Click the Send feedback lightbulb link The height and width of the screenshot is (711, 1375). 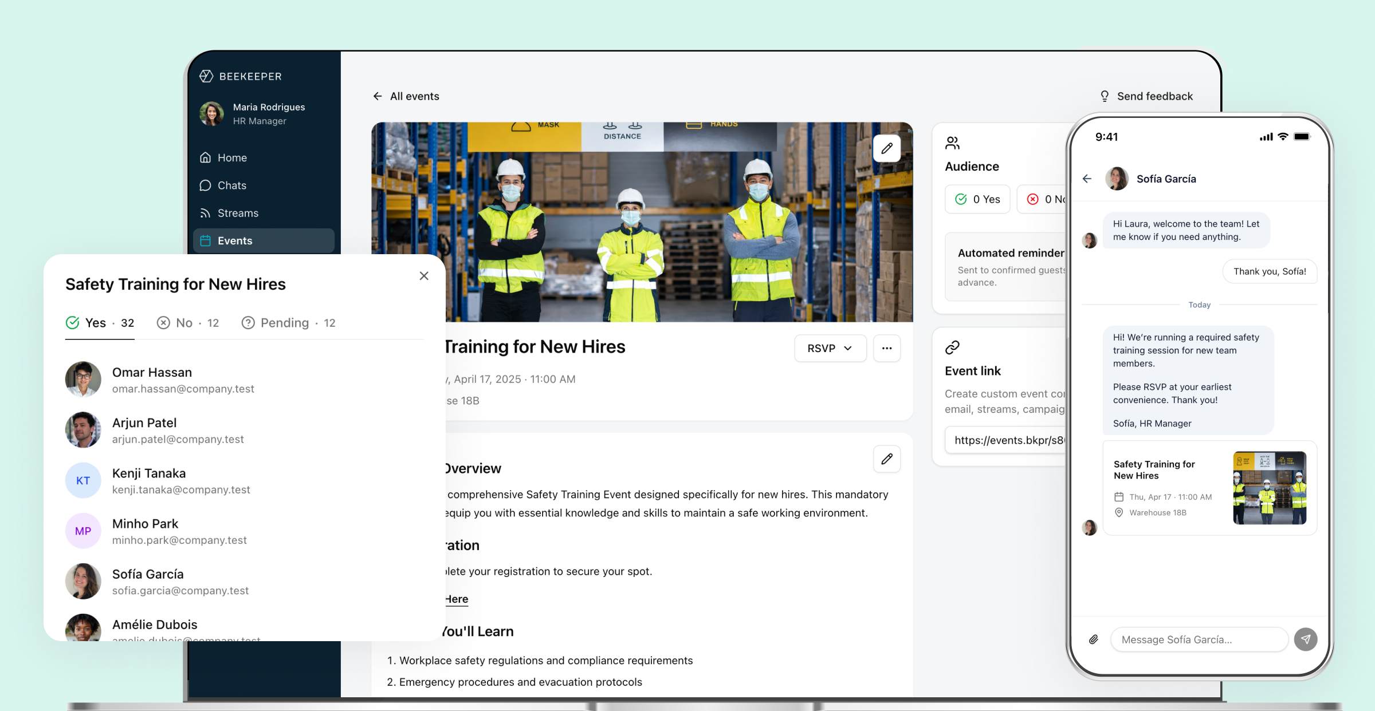click(x=1146, y=96)
